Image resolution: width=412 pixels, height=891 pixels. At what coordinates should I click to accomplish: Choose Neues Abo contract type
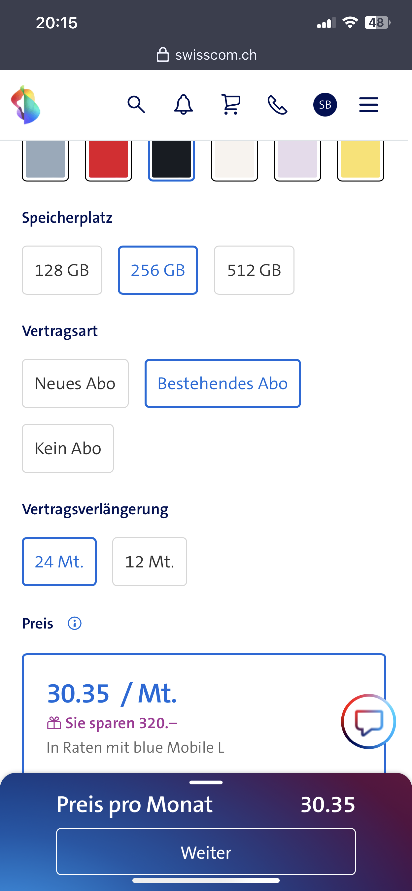[75, 383]
